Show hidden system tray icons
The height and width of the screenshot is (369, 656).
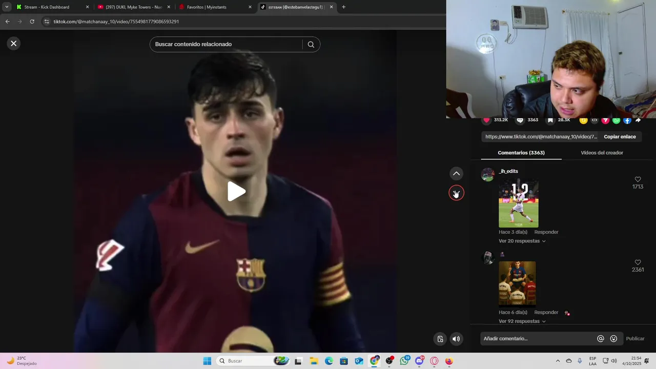[x=558, y=361]
